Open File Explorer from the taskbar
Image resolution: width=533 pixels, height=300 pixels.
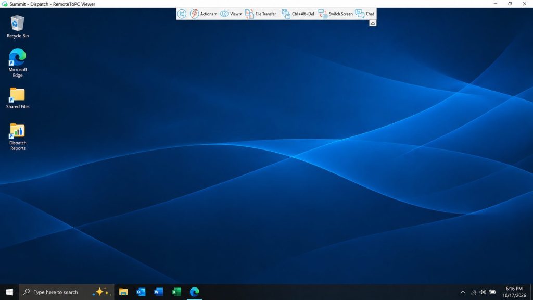123,292
